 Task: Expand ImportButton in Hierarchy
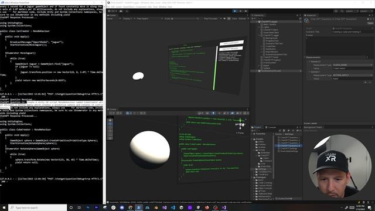click(261, 52)
